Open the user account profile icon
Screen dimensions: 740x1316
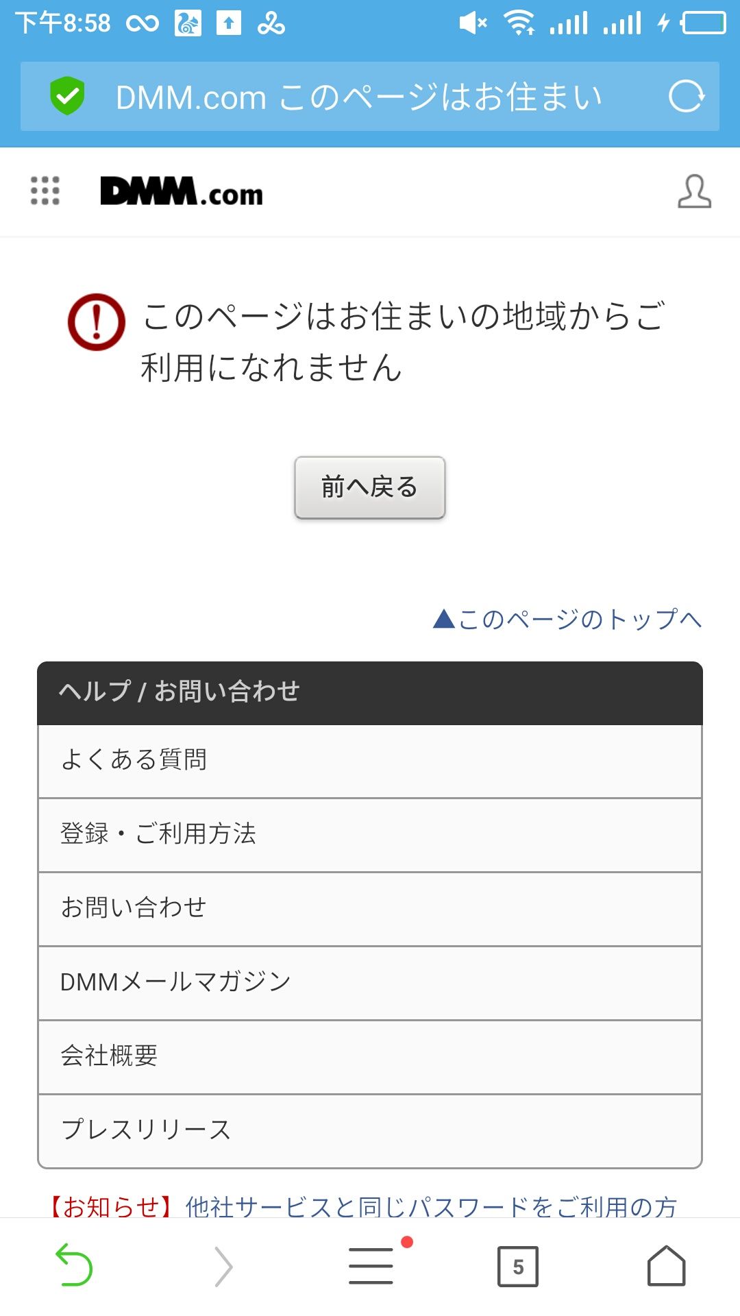click(694, 191)
